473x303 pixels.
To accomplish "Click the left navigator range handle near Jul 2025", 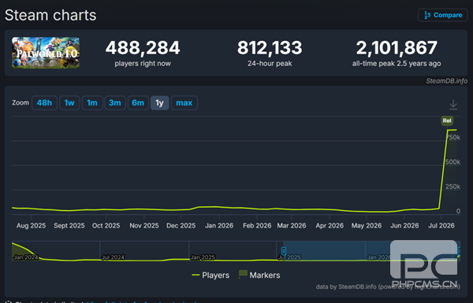I will 284,250.
